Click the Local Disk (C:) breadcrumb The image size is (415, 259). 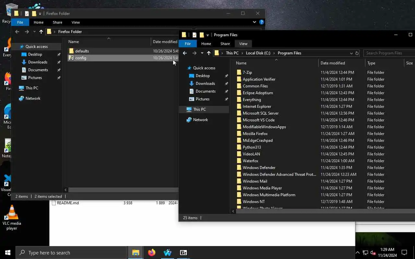coord(258,53)
